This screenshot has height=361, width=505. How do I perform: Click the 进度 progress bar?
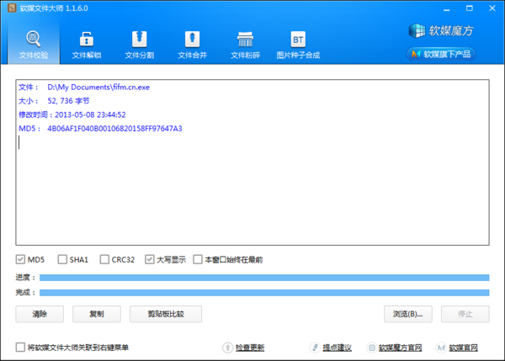(264, 278)
